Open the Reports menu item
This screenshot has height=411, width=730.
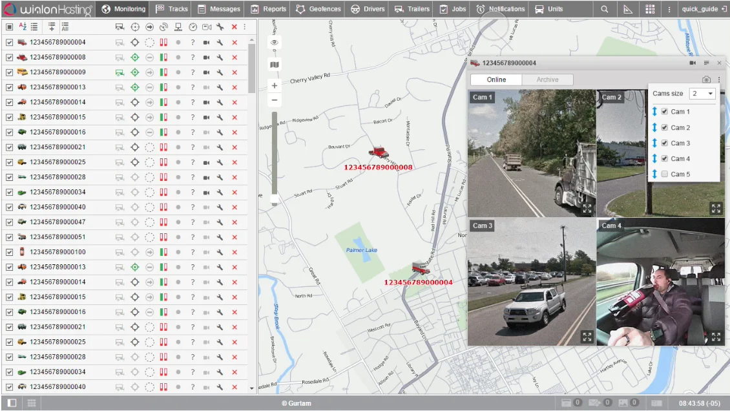(x=269, y=9)
